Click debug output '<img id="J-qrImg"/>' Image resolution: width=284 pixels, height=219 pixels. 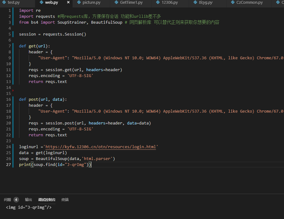(29, 207)
